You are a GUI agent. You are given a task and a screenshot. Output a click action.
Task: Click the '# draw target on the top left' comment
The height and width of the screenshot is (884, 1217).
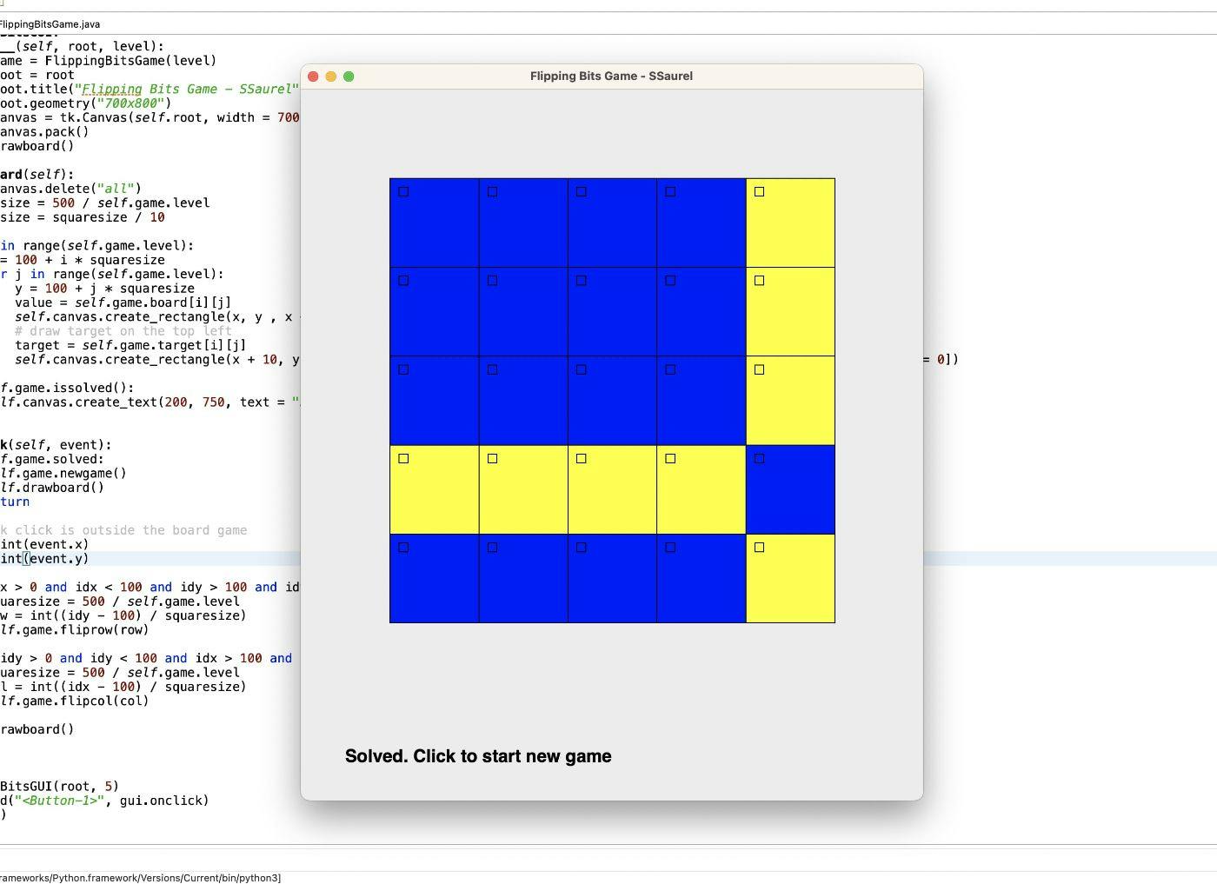pyautogui.click(x=123, y=331)
